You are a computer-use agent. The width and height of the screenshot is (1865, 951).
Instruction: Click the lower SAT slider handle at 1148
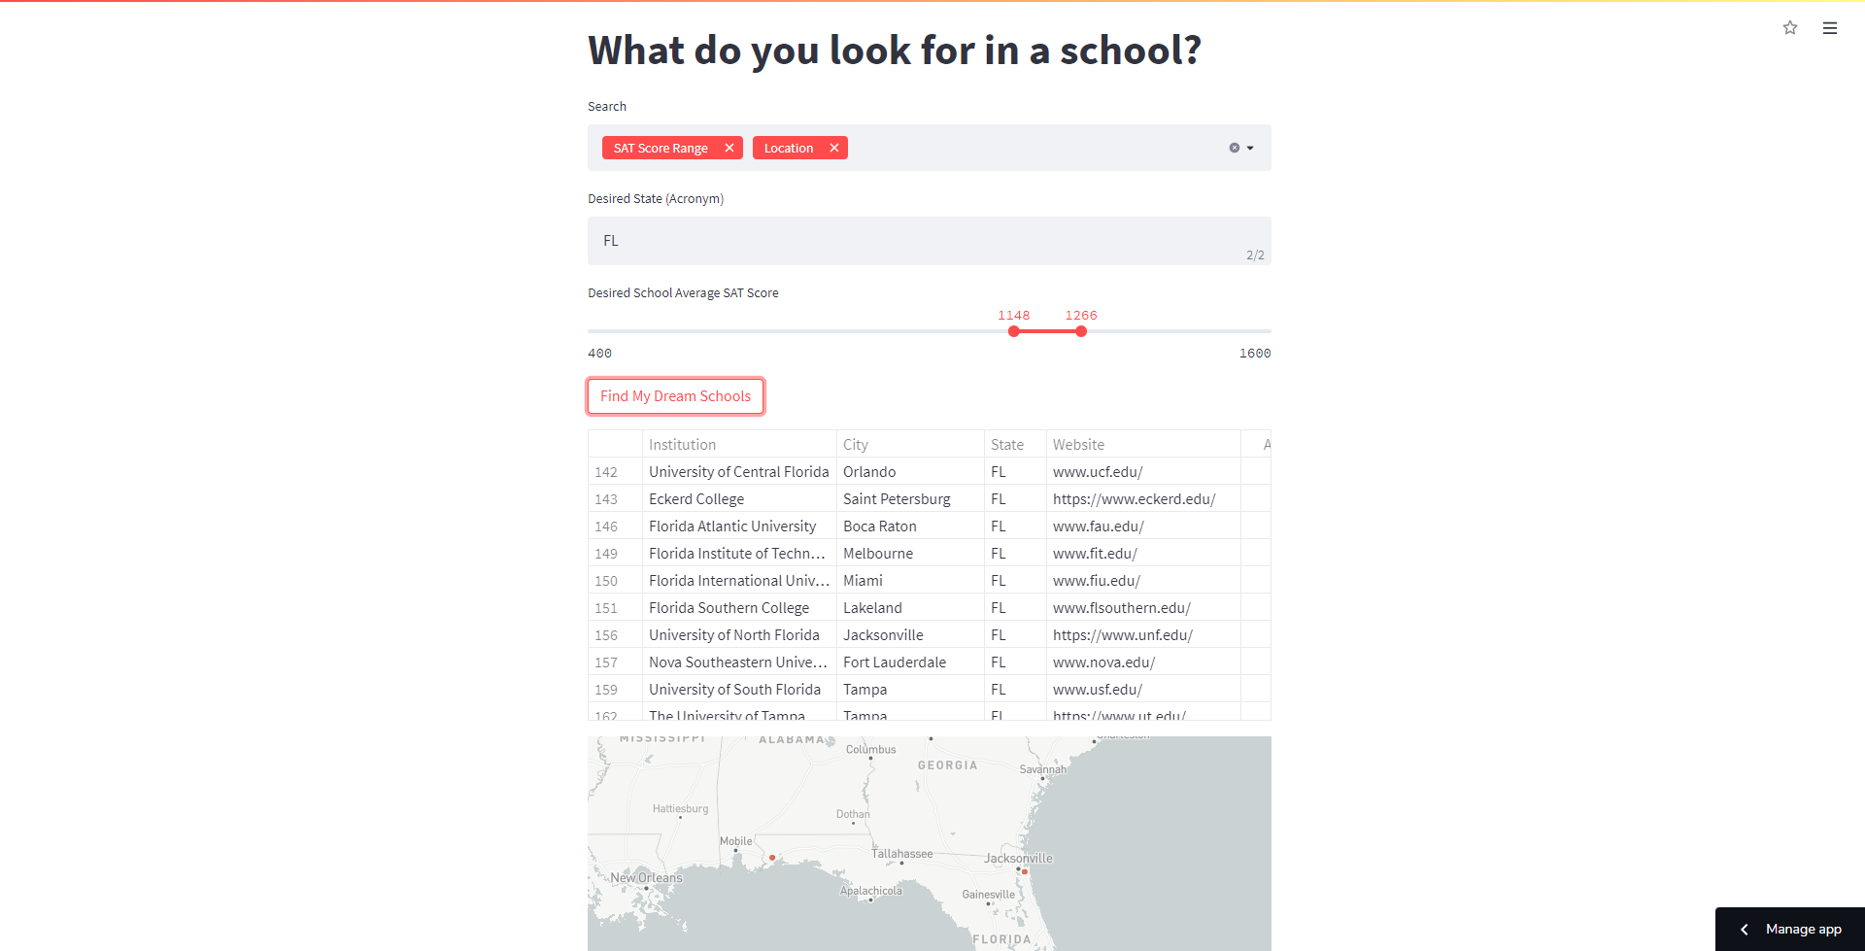pos(1014,331)
